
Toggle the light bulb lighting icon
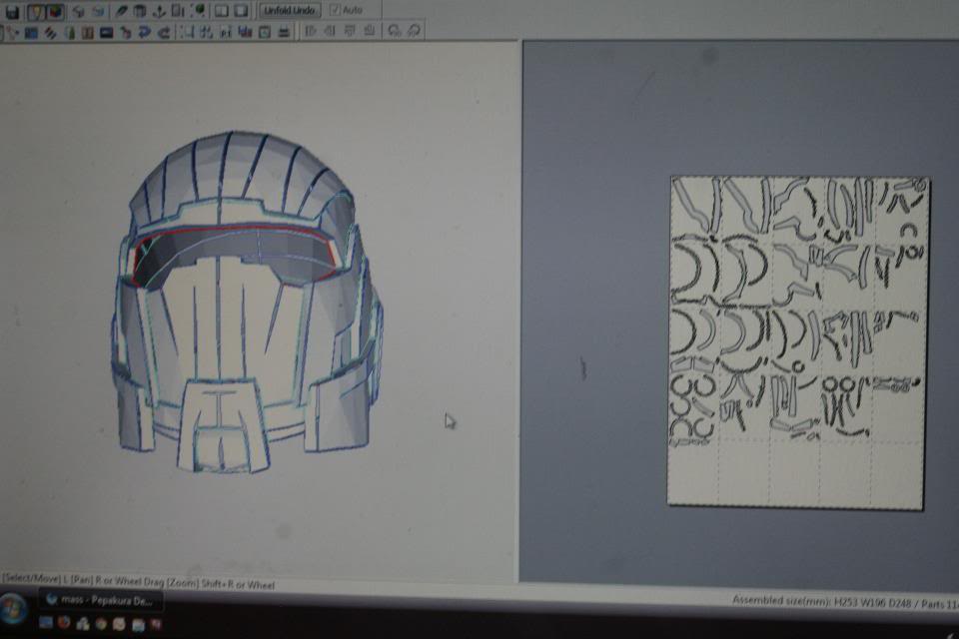coord(38,11)
